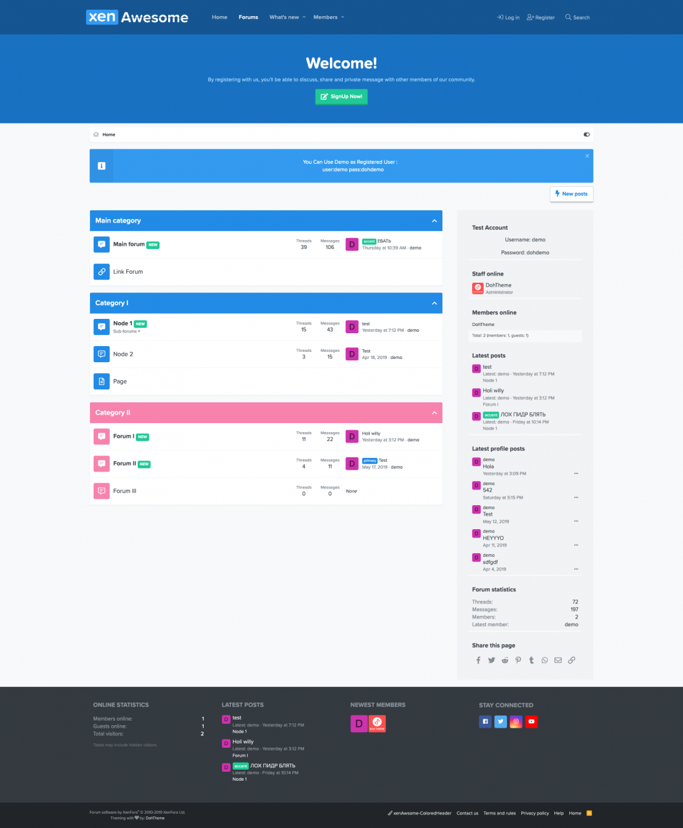This screenshot has width=683, height=828.
Task: Share this page on Reddit
Action: [x=505, y=660]
